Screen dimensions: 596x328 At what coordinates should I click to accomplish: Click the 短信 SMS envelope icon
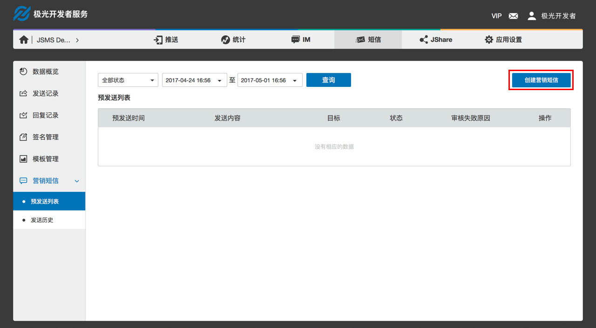pos(360,40)
